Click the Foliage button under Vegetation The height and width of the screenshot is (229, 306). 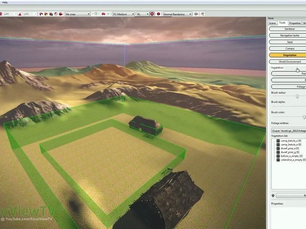pyautogui.click(x=289, y=87)
